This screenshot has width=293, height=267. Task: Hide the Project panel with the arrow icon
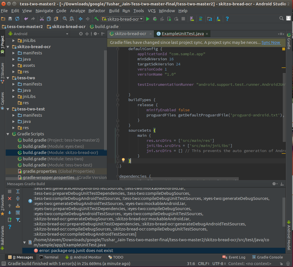[103, 34]
